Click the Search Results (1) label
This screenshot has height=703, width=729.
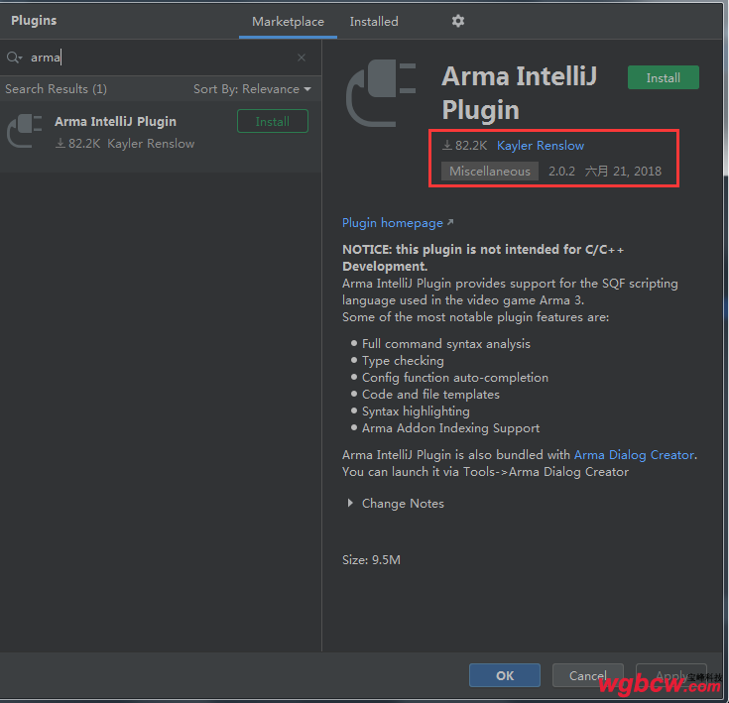(56, 89)
